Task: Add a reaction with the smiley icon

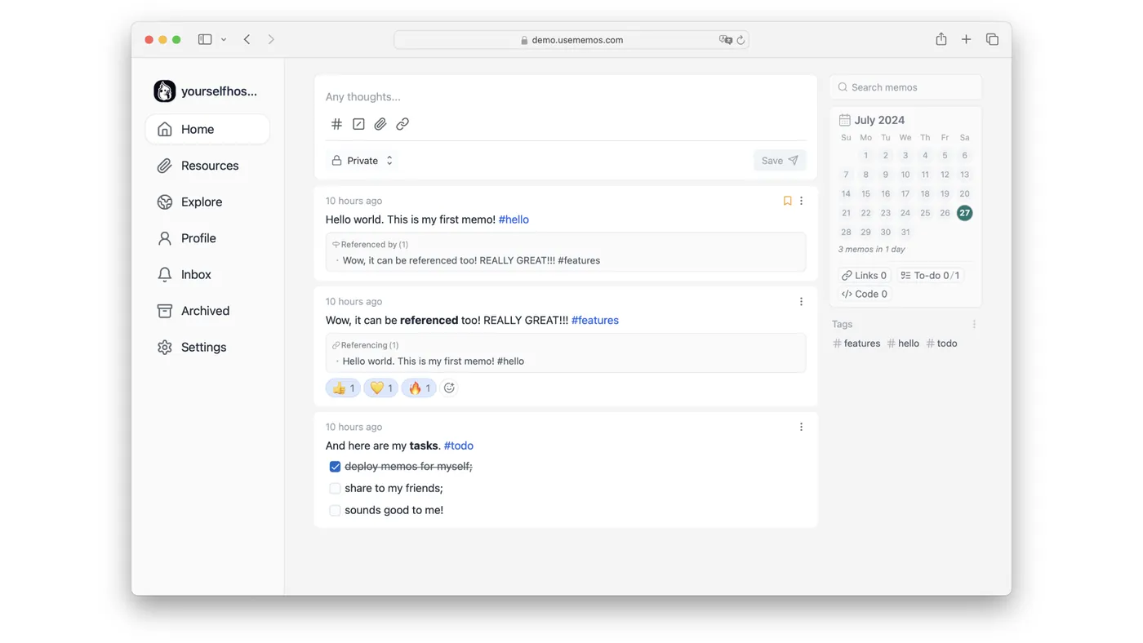Action: pyautogui.click(x=449, y=388)
